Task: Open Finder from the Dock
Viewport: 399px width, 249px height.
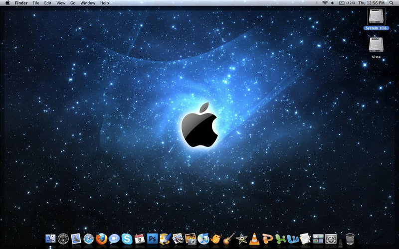Action: pyautogui.click(x=50, y=239)
